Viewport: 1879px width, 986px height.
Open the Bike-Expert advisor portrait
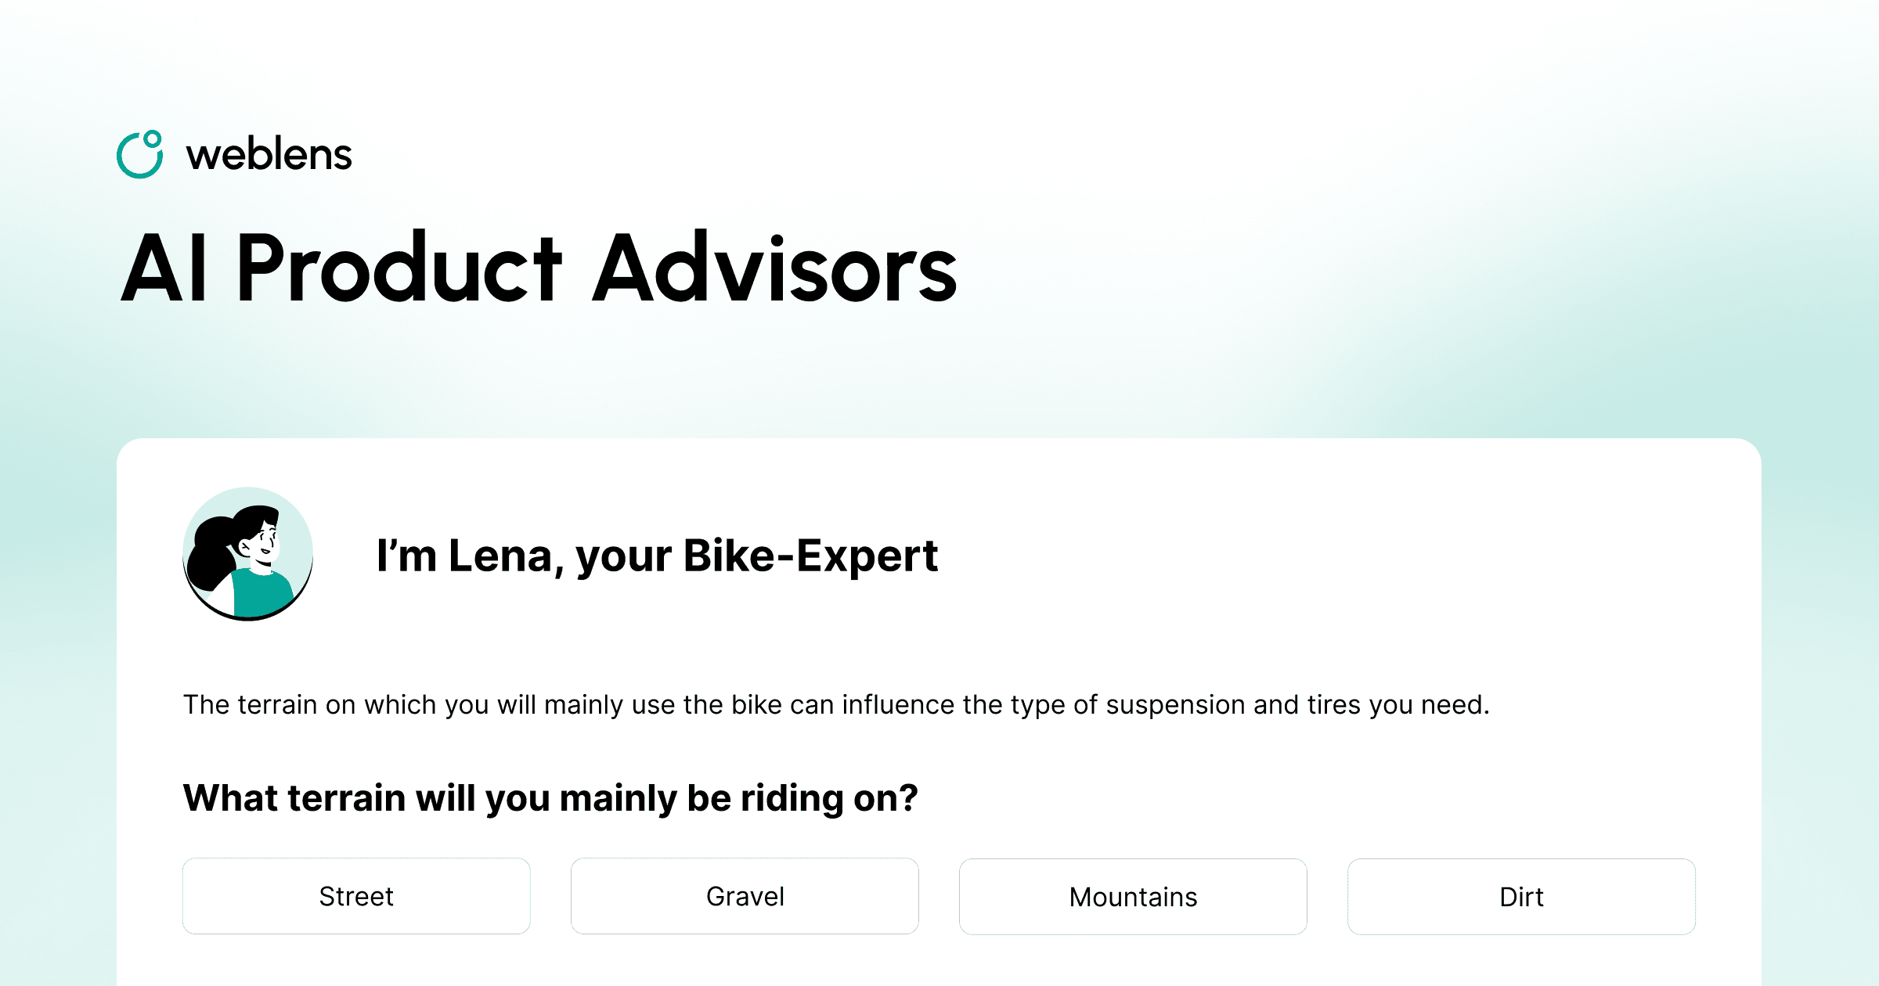247,552
